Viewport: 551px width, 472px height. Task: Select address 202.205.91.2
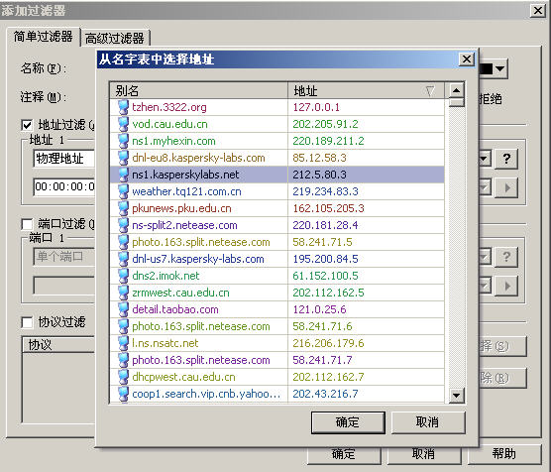click(x=325, y=124)
